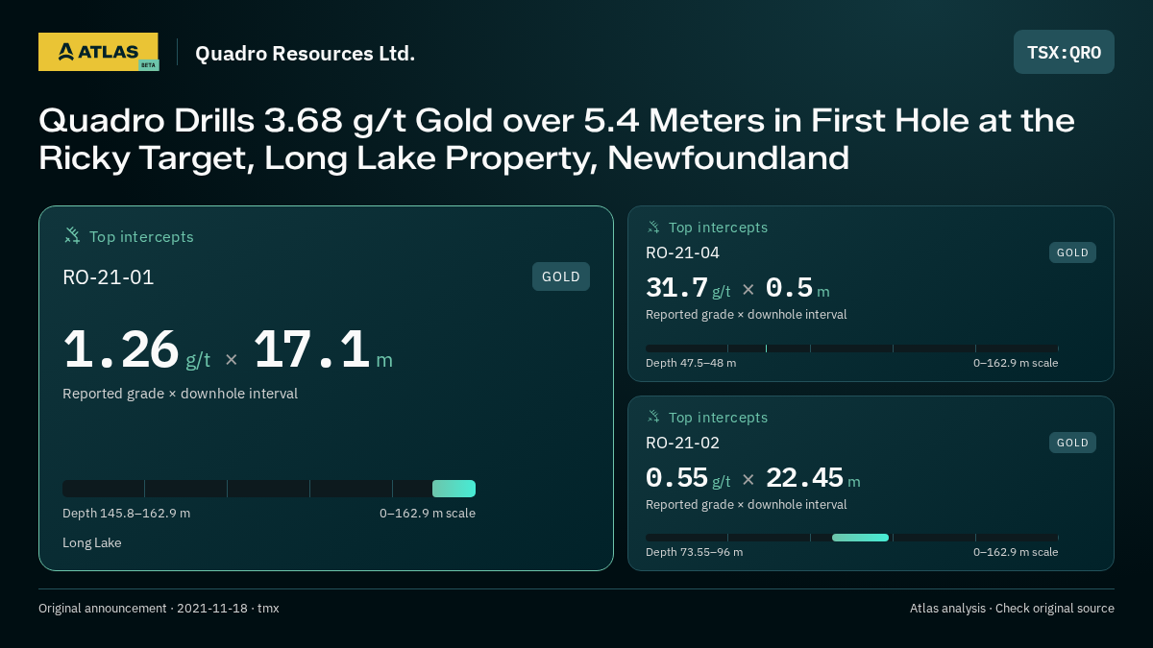Click '0–162.9 m scale' in RO-21-02 card

(1016, 552)
